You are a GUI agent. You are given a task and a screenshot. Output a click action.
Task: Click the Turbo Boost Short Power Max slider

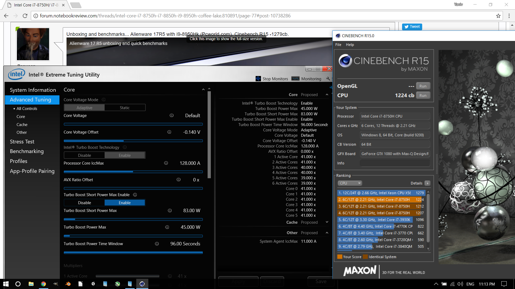(x=133, y=219)
